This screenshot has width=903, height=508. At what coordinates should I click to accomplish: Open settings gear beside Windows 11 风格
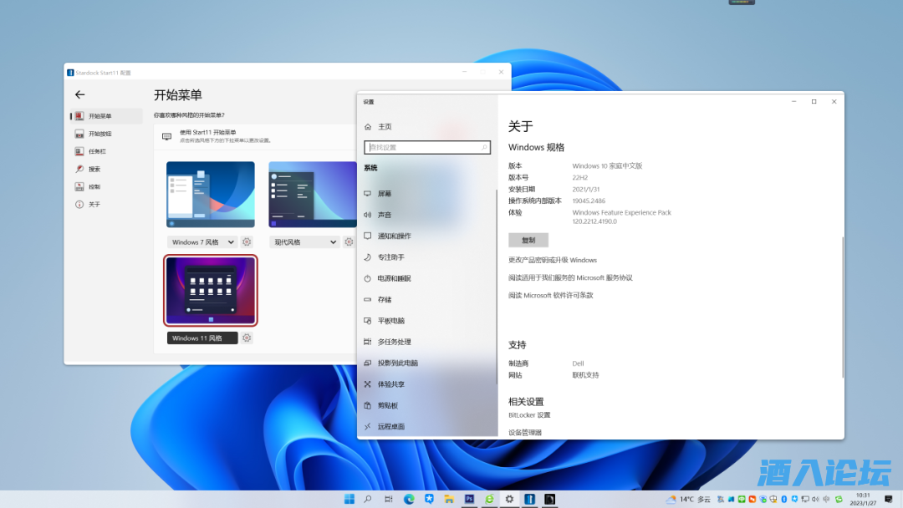pyautogui.click(x=247, y=338)
